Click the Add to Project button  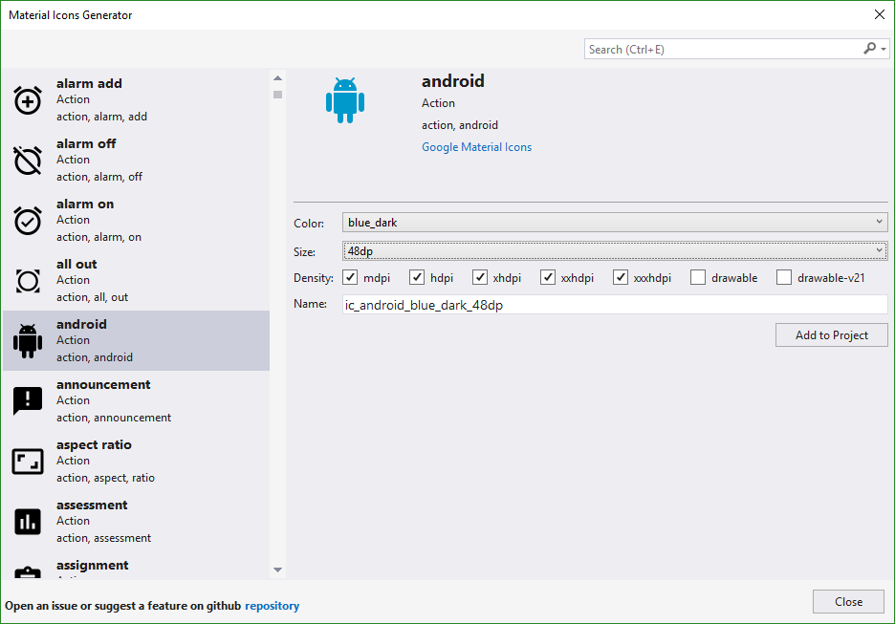[x=831, y=335]
